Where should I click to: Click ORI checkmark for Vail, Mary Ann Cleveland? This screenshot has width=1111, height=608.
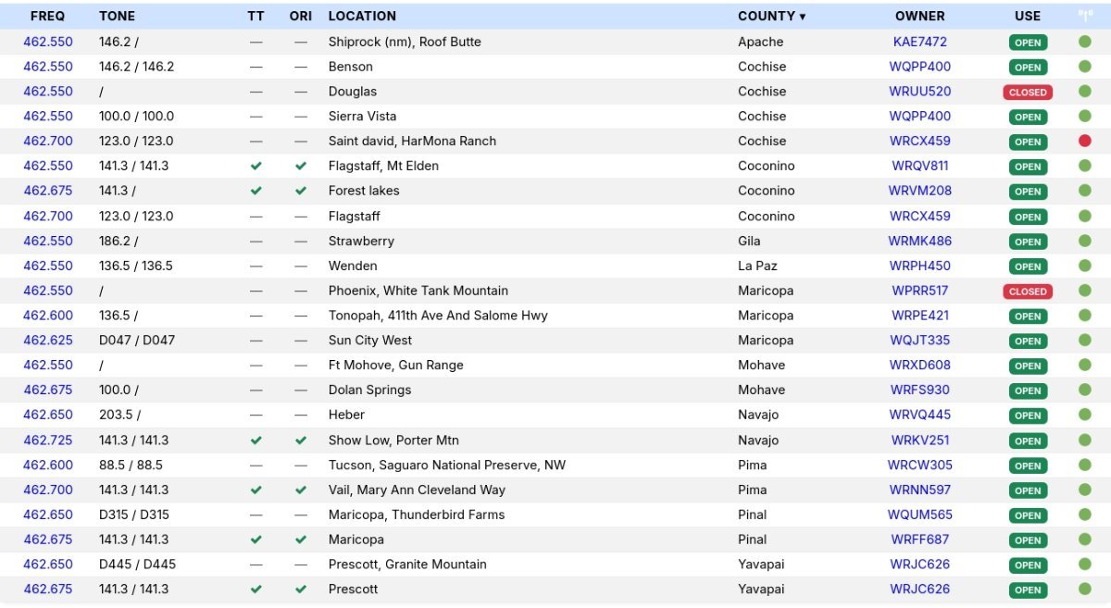coord(300,490)
